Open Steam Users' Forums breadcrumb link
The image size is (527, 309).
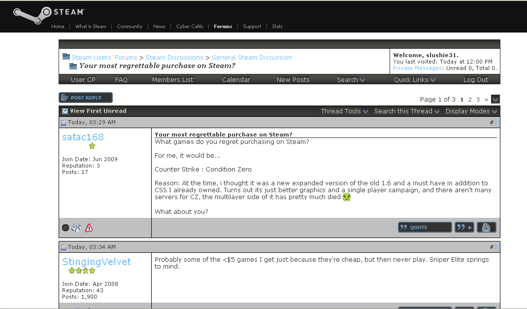tap(104, 58)
